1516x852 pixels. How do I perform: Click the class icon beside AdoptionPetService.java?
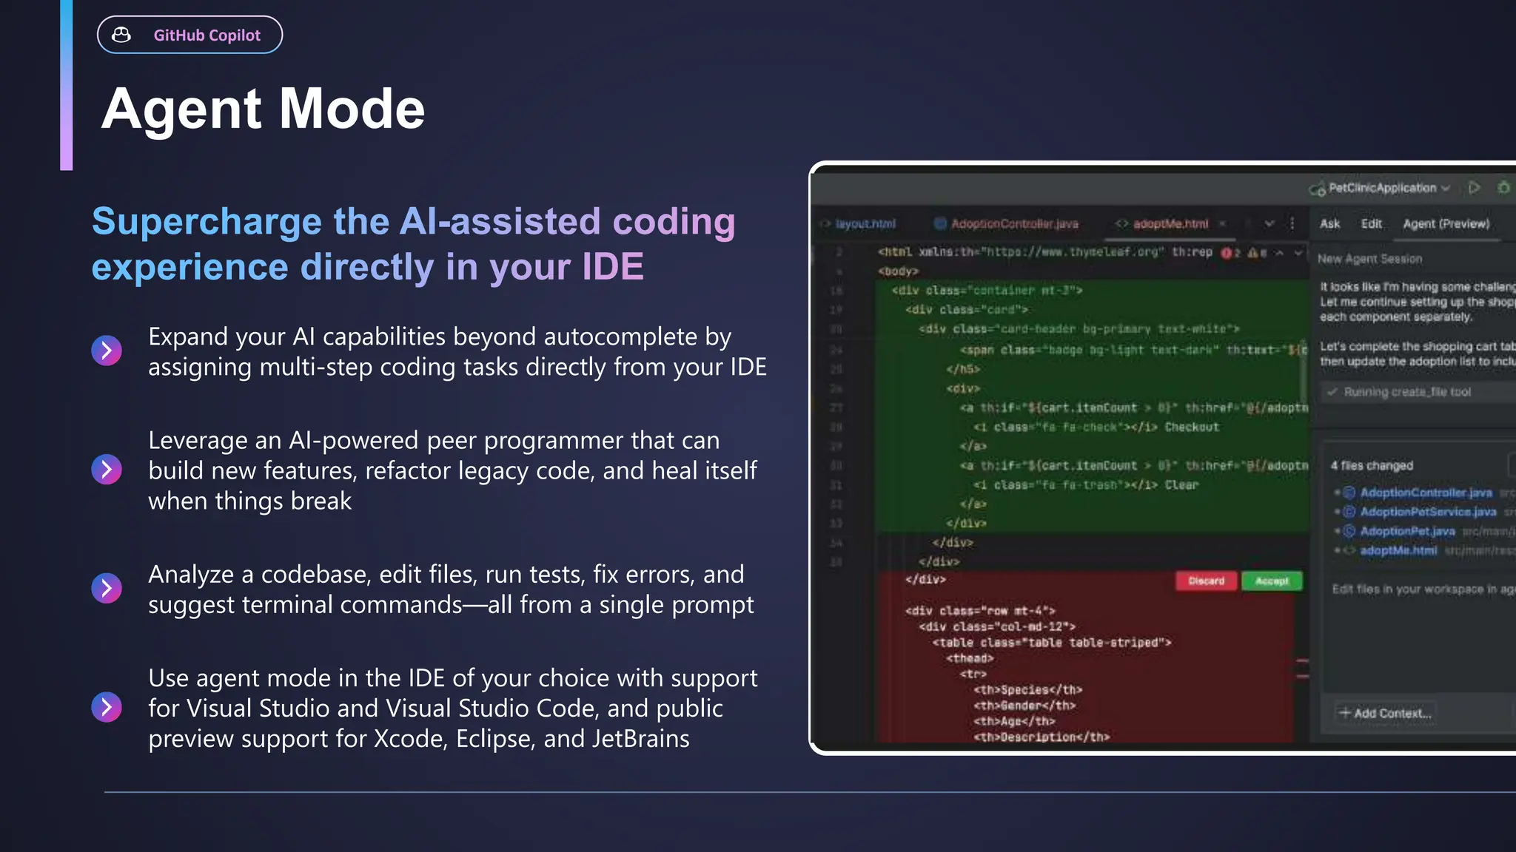pos(1349,512)
